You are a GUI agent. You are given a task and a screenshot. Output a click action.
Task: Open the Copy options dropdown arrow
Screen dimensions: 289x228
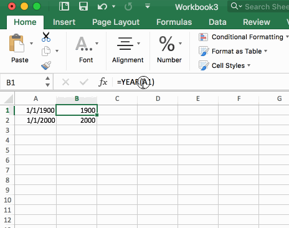pos(57,51)
